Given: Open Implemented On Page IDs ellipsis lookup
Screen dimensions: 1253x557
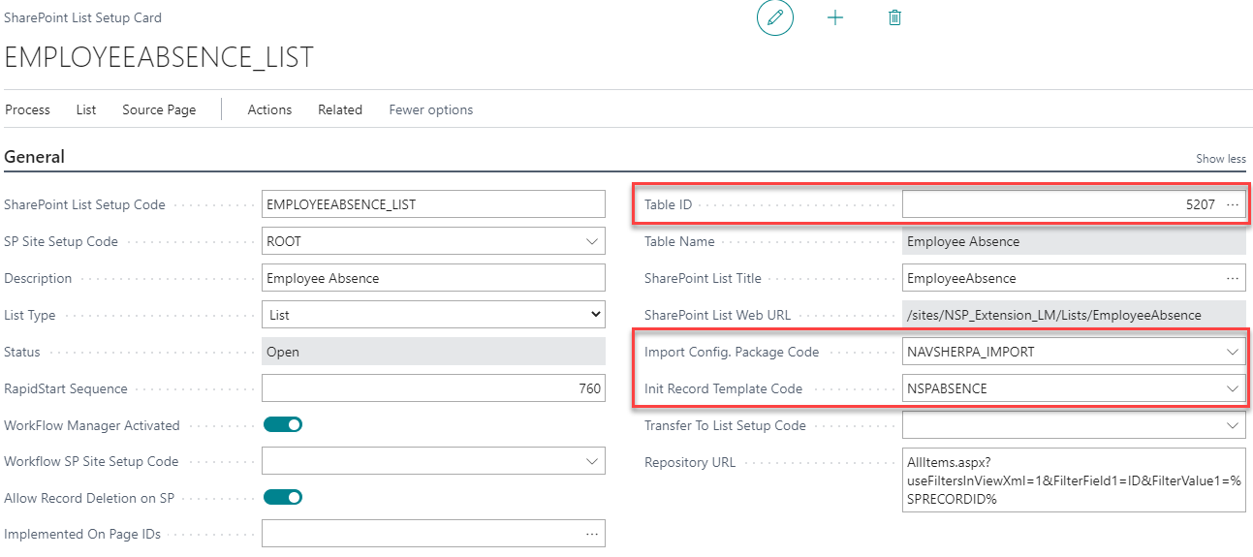Looking at the screenshot, I should coord(592,534).
